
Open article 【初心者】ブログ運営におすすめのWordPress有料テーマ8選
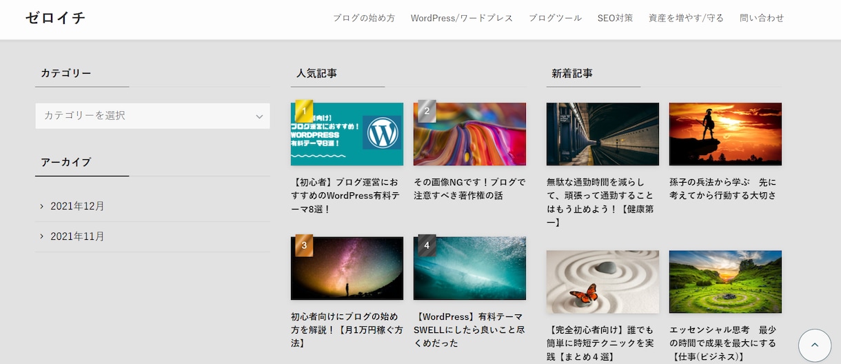pyautogui.click(x=347, y=195)
